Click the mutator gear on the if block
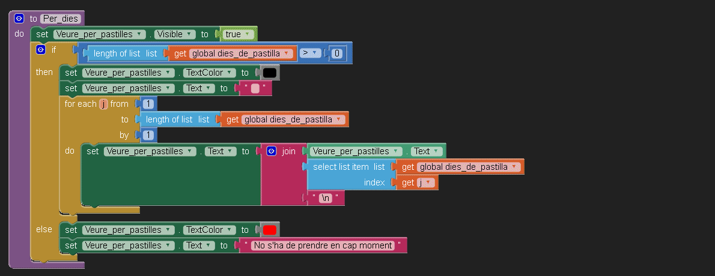Viewport: 715px width, 276px height. tap(41, 50)
